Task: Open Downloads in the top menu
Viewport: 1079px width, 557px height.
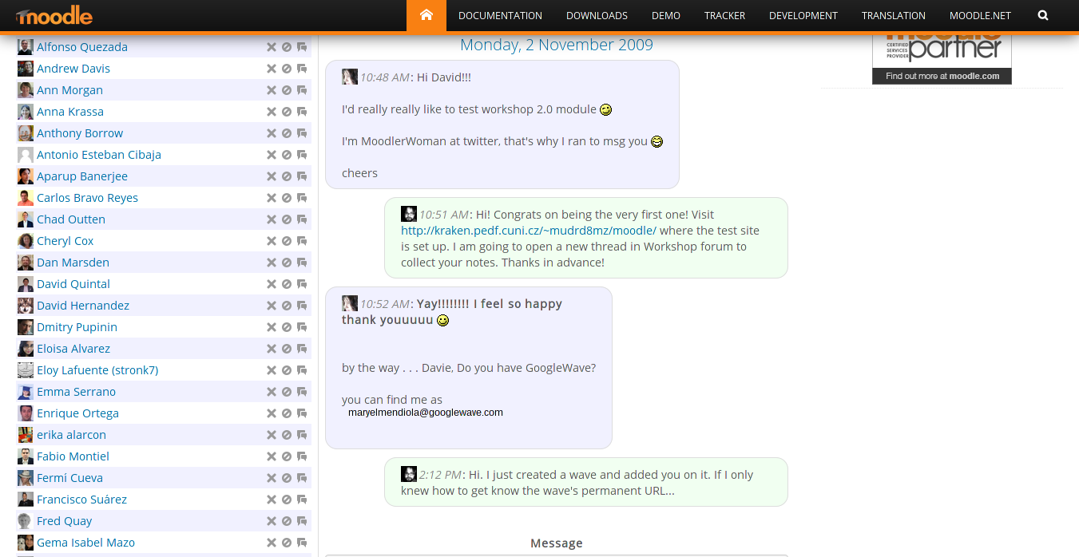Action: coord(597,15)
